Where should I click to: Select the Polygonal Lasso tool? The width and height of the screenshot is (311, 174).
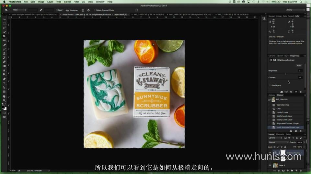click(x=4, y=28)
